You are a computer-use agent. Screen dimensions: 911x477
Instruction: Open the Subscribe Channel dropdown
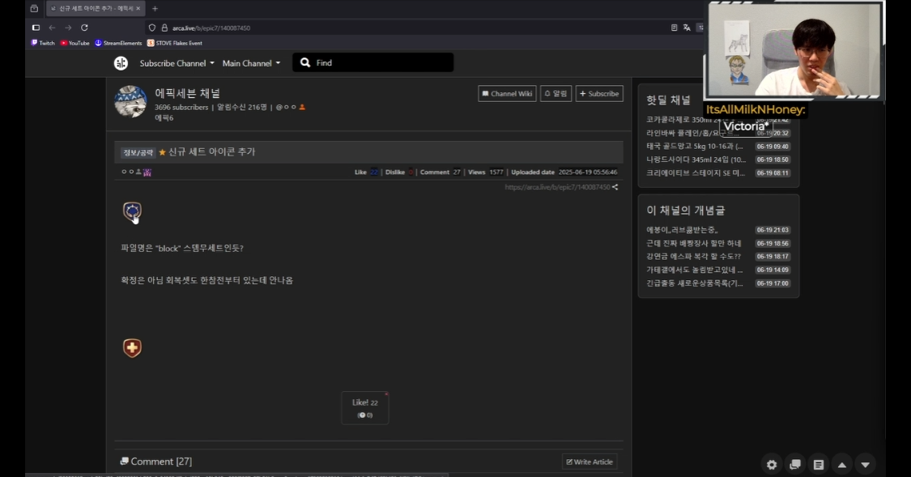[177, 62]
